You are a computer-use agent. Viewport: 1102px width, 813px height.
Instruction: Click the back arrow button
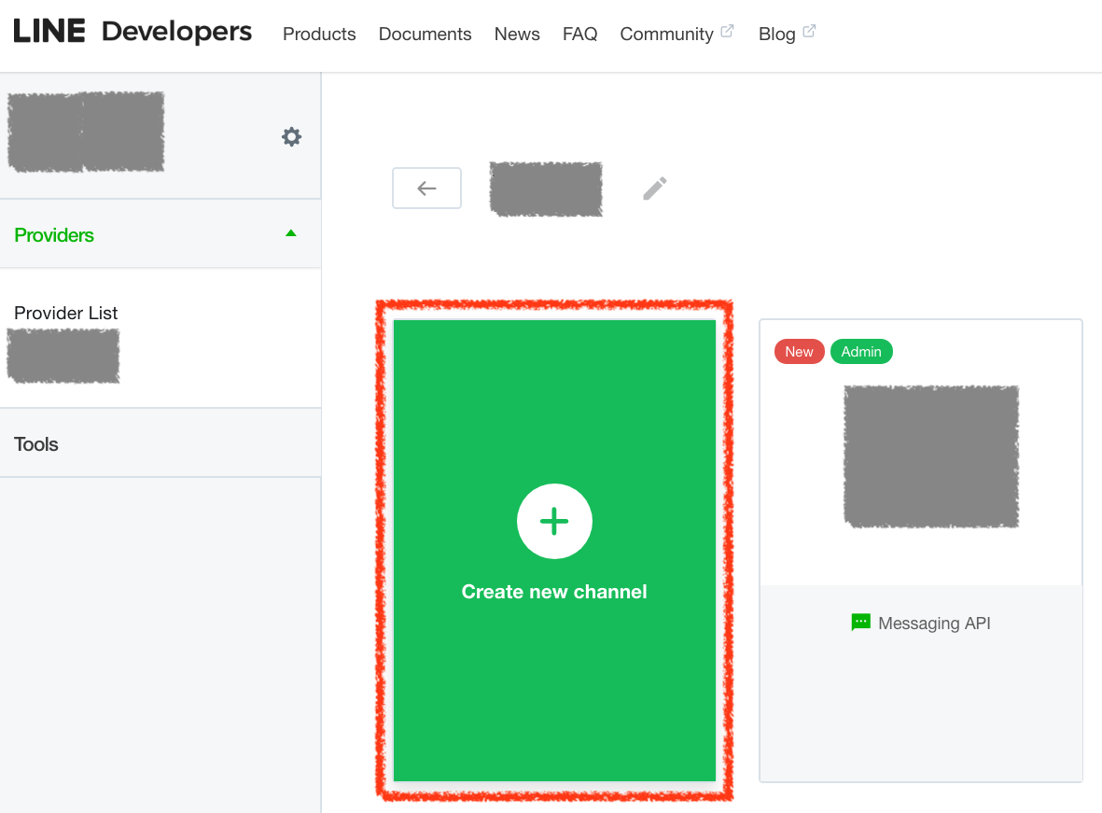coord(426,189)
